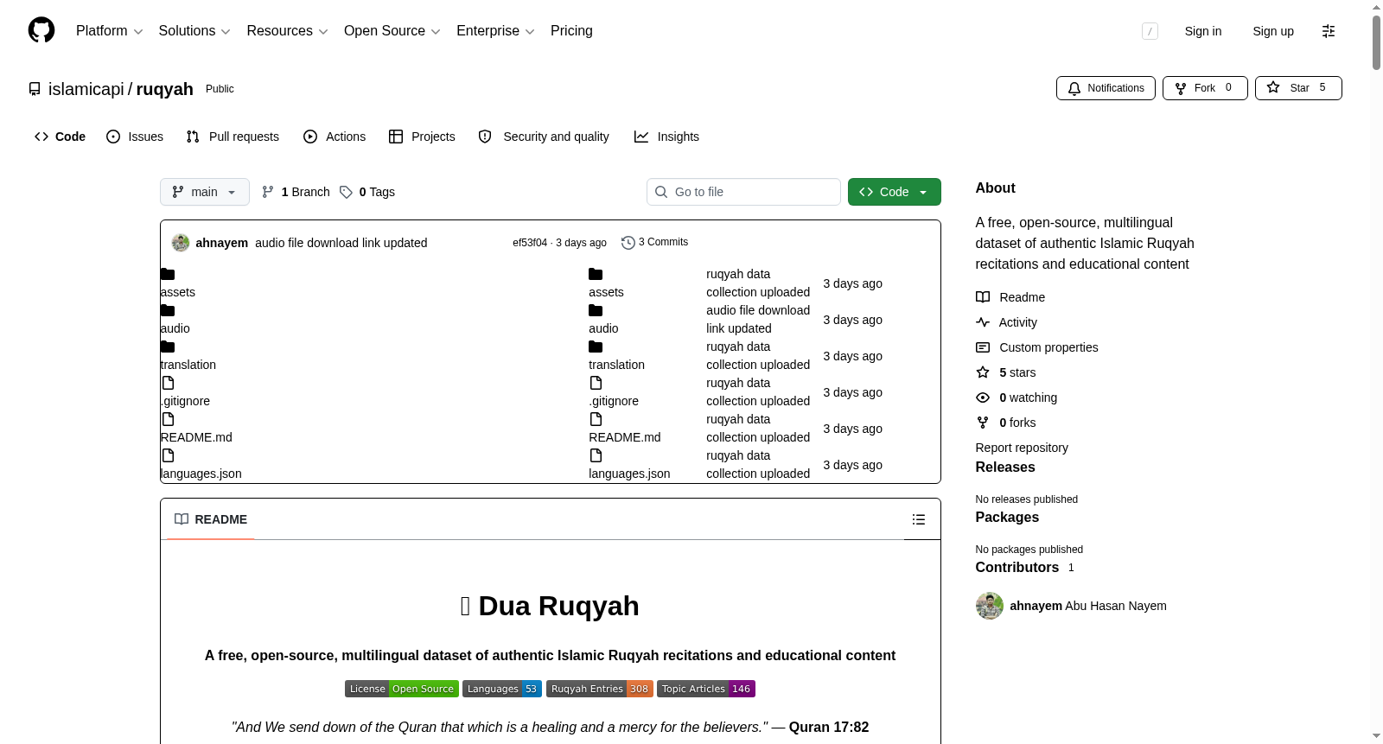
Task: Click the Languages 53 badge
Action: click(502, 689)
